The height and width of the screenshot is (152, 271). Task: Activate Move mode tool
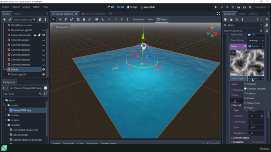60,19
